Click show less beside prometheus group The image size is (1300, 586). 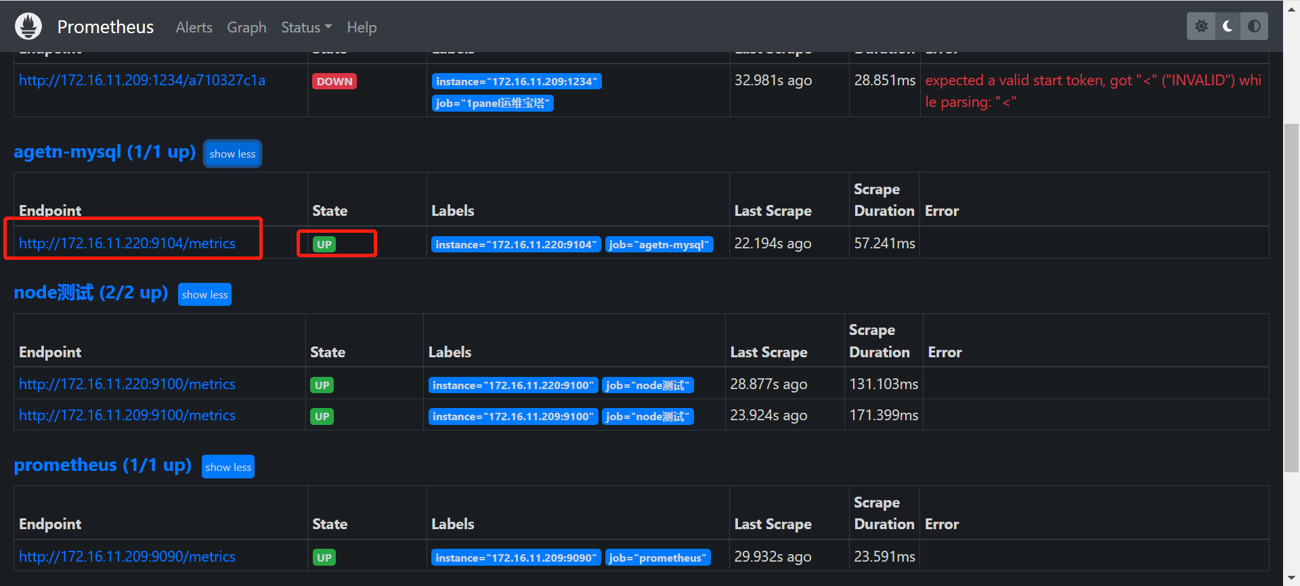coord(228,467)
